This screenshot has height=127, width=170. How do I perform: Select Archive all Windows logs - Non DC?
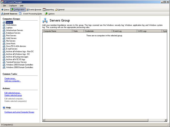(20, 51)
